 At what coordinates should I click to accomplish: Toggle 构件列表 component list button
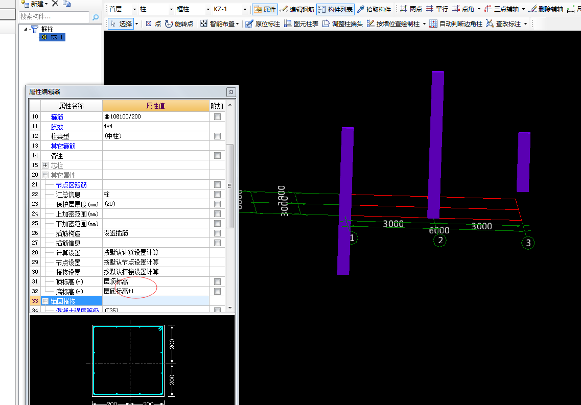(x=335, y=9)
